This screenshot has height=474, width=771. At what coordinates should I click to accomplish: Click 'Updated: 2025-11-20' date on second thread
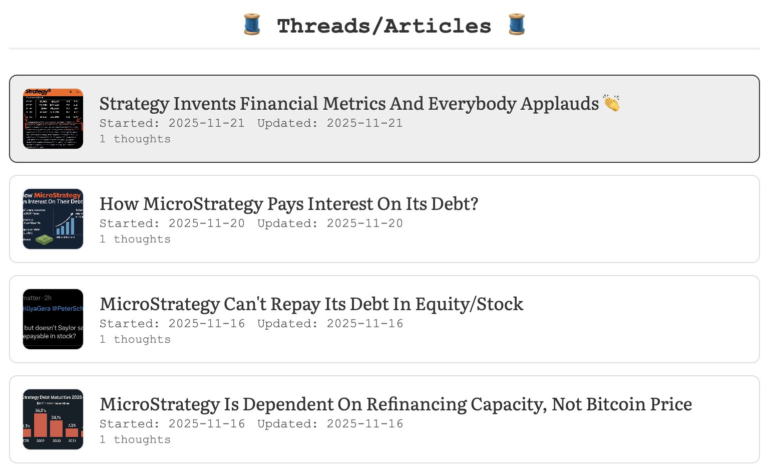tap(330, 223)
